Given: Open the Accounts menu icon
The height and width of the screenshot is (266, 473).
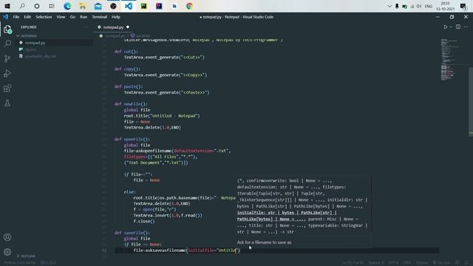Looking at the screenshot, I should [7, 237].
